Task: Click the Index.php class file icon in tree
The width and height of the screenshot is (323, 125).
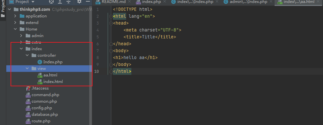Action: tap(40, 62)
